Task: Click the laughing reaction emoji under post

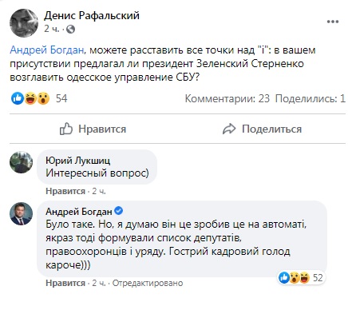Action: (x=30, y=98)
